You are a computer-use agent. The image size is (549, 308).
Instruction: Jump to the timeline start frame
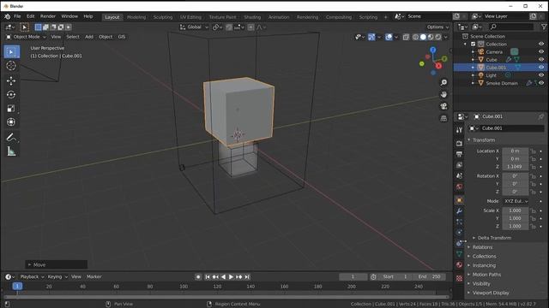(208, 277)
